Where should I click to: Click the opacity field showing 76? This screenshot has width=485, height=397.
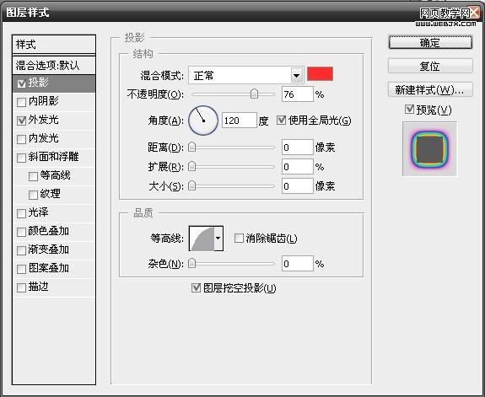click(298, 94)
